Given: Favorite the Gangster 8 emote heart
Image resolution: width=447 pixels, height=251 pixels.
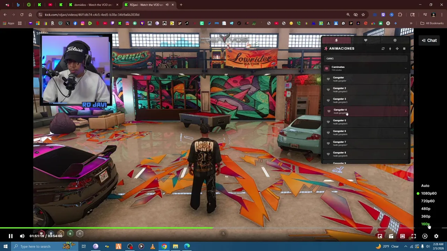Looking at the screenshot, I should coord(328,154).
